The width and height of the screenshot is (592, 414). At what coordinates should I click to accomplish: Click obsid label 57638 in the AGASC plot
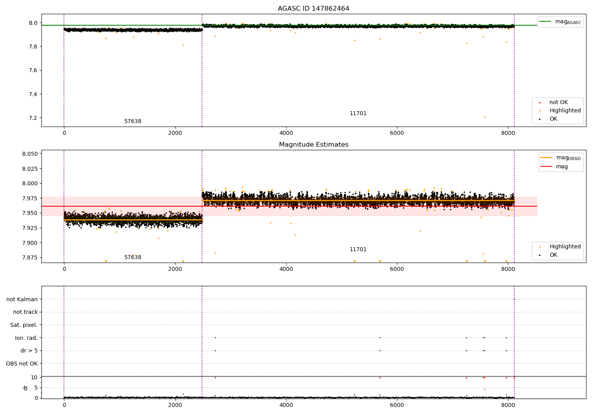(x=133, y=121)
